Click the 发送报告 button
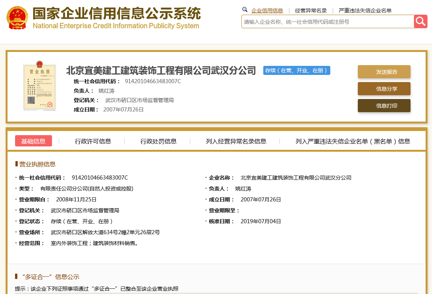432x294 pixels. 384,72
